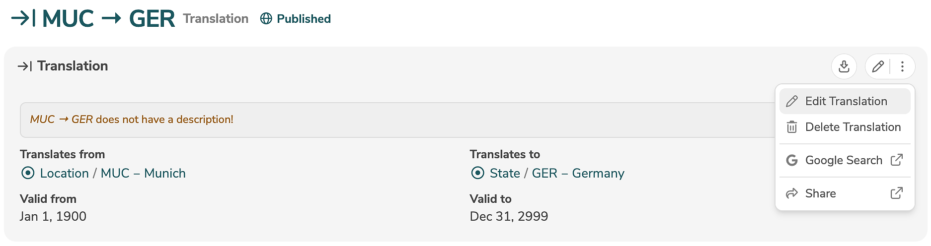Select Edit Translation from the menu
This screenshot has height=246, width=931.
pos(846,101)
